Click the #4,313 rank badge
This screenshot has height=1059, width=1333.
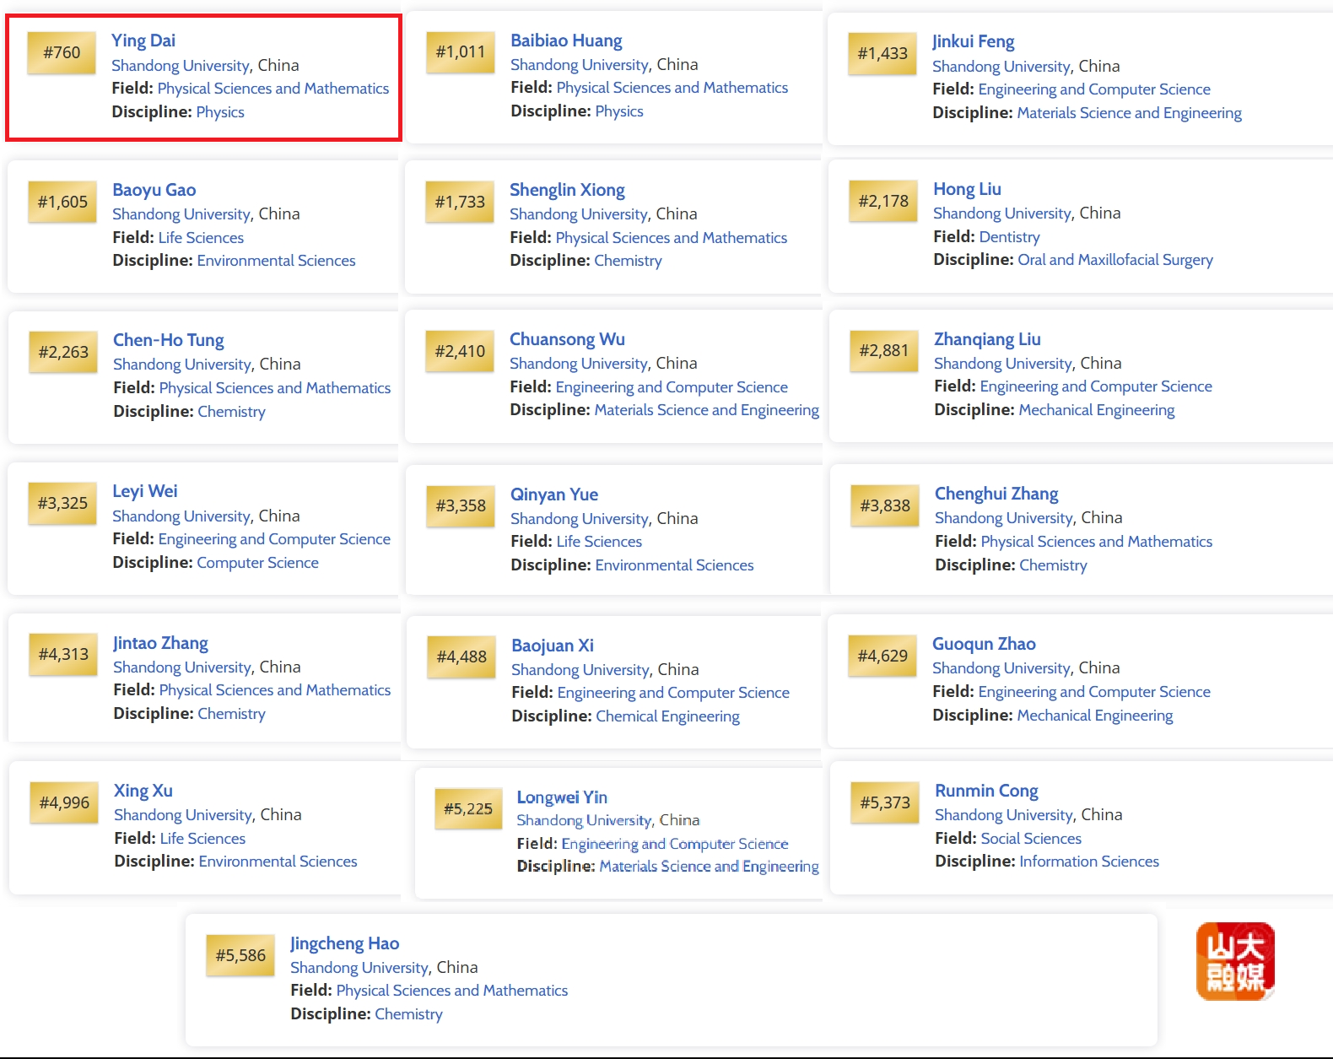[x=63, y=655]
